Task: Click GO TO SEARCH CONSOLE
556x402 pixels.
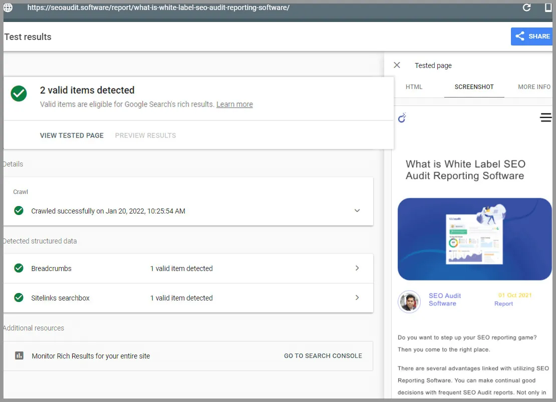Action: (x=323, y=356)
